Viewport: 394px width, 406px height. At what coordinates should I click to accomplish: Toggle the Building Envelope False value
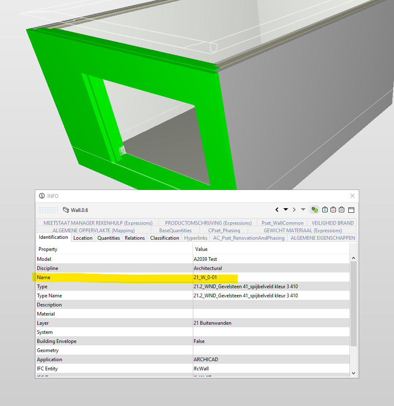[x=199, y=341]
